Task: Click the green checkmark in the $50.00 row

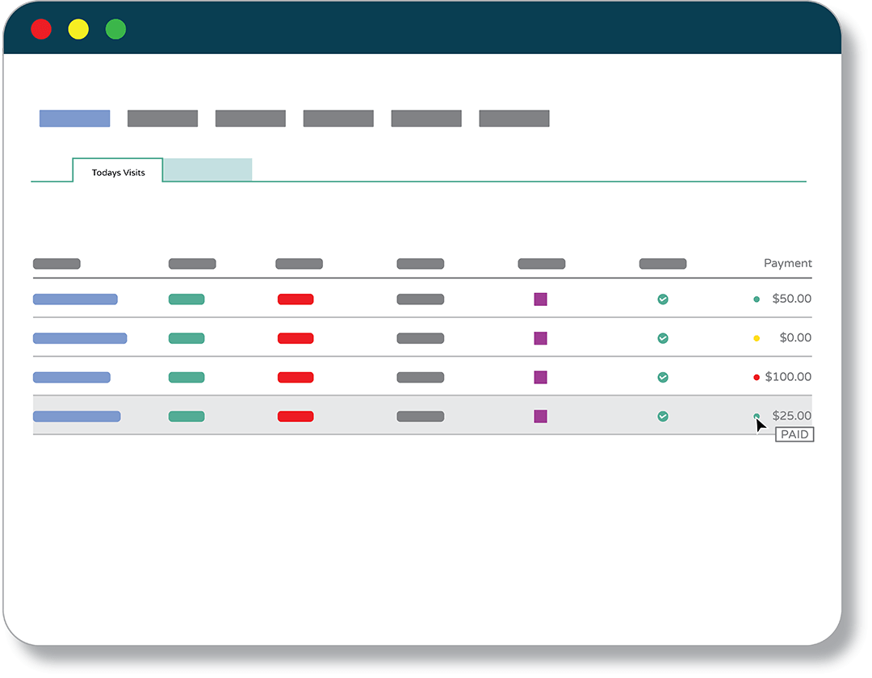Action: (x=662, y=299)
